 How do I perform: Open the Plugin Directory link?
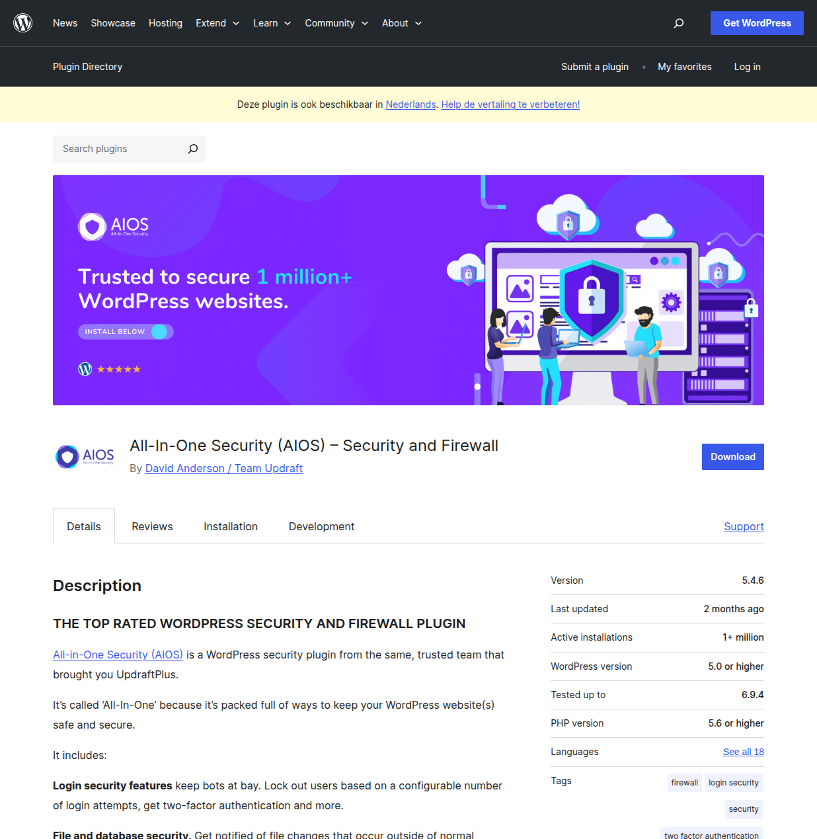click(x=87, y=66)
